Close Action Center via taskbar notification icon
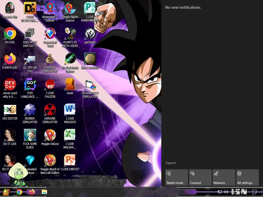 pyautogui.click(x=255, y=192)
